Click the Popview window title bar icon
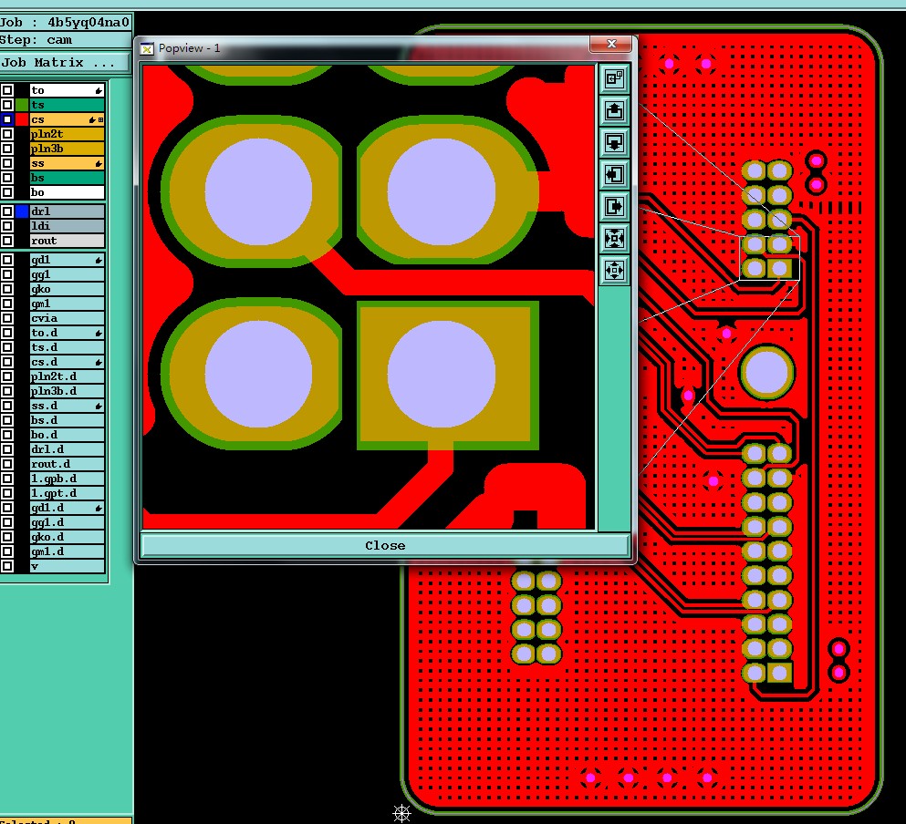 coord(147,48)
